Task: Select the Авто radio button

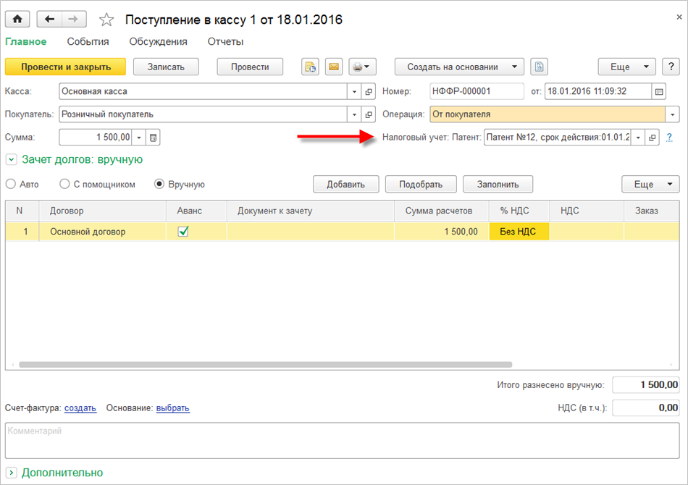Action: (11, 185)
